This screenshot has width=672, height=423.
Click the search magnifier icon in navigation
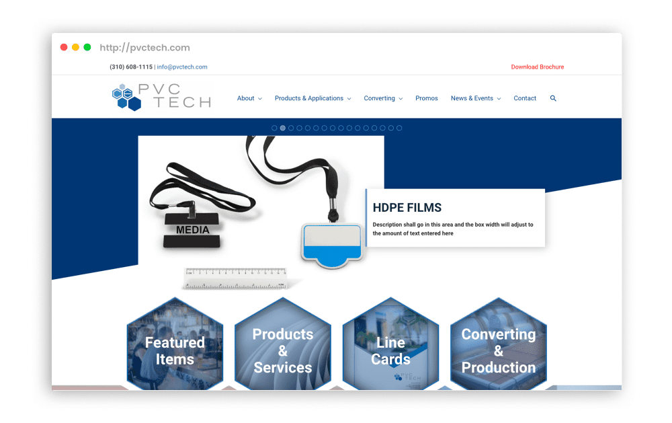553,98
